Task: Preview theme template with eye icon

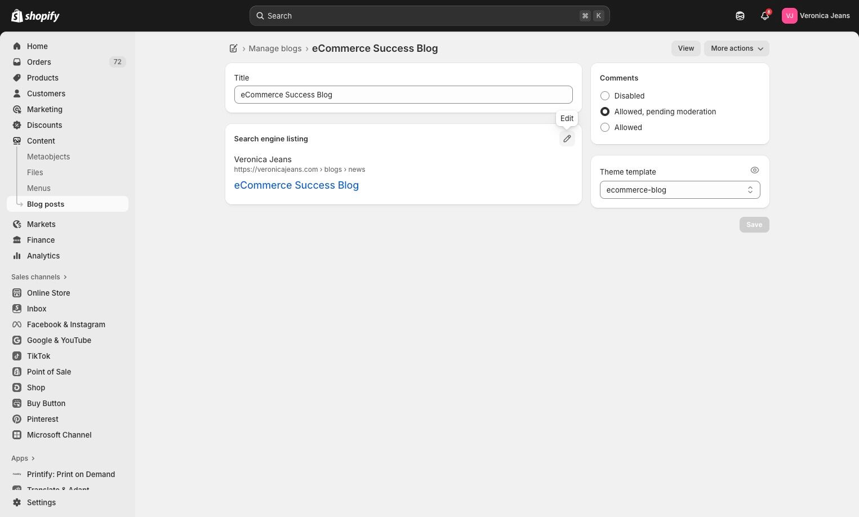Action: pos(754,171)
